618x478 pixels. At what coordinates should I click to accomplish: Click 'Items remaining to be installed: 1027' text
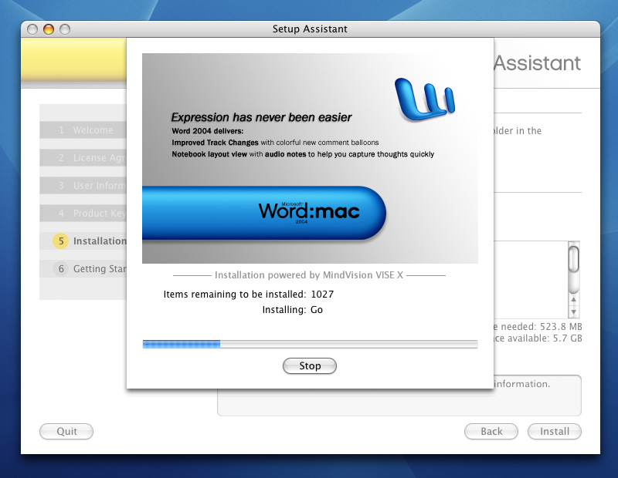click(248, 295)
